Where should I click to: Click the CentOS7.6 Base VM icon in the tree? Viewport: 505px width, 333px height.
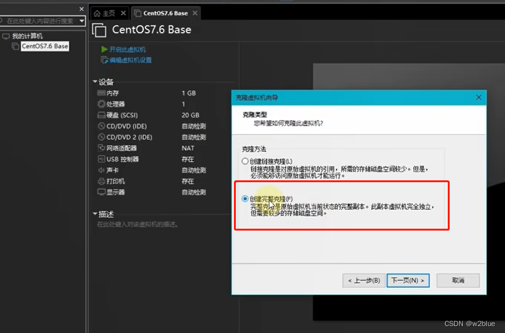pos(16,46)
